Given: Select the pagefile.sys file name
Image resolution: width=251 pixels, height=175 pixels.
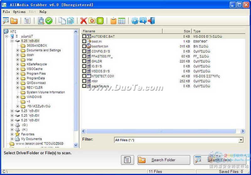Looking at the screenshot, I should (x=100, y=86).
